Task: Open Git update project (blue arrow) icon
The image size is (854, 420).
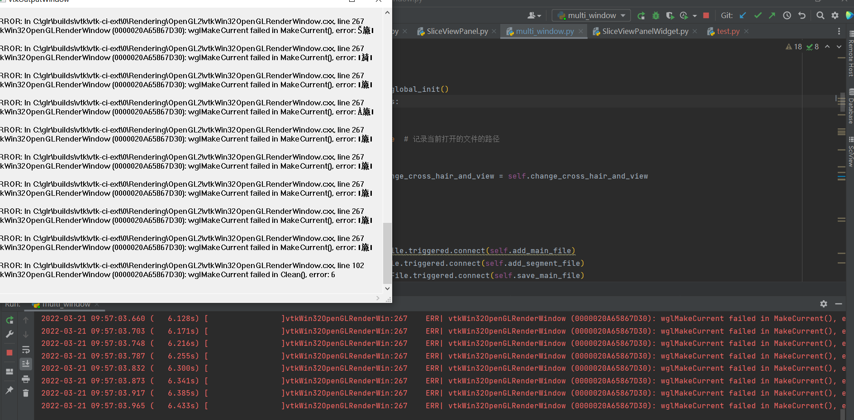Action: (x=742, y=15)
